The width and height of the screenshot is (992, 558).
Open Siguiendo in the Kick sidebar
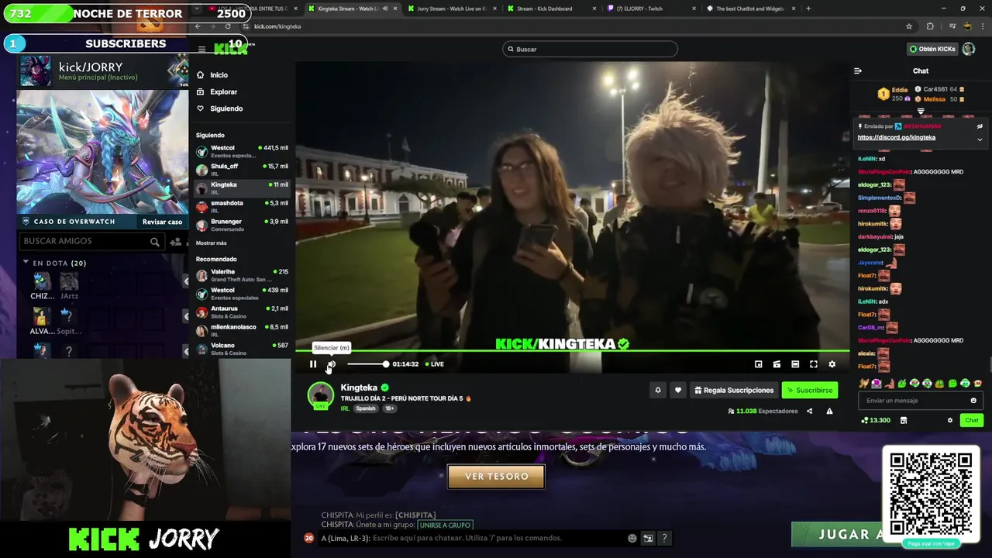[219, 108]
